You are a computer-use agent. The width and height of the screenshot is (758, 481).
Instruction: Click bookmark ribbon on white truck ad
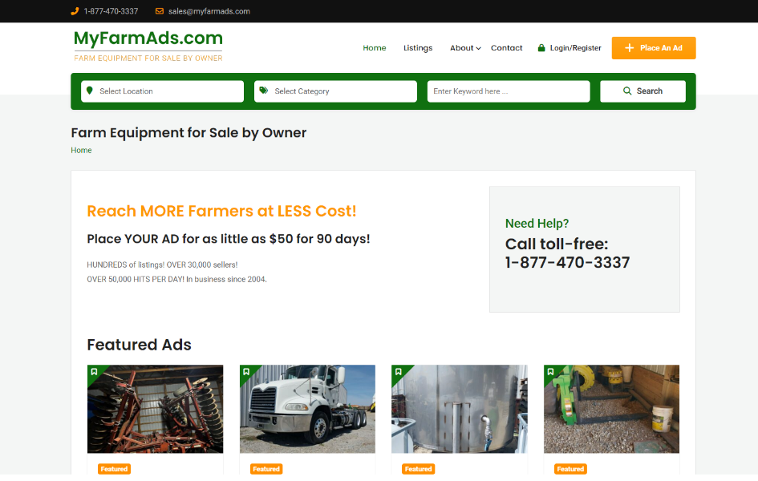pos(246,372)
